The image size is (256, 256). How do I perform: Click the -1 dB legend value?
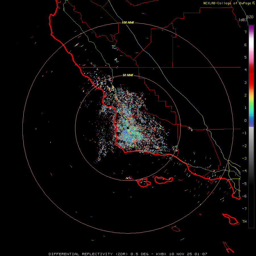tap(244, 133)
